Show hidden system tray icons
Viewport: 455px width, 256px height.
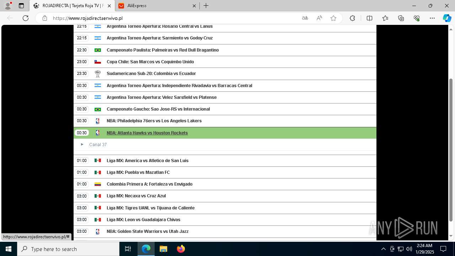click(x=383, y=249)
